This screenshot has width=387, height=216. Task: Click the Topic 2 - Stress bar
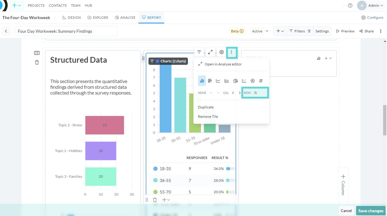(105, 125)
